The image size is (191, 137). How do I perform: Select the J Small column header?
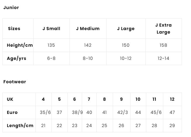pyautogui.click(x=51, y=29)
